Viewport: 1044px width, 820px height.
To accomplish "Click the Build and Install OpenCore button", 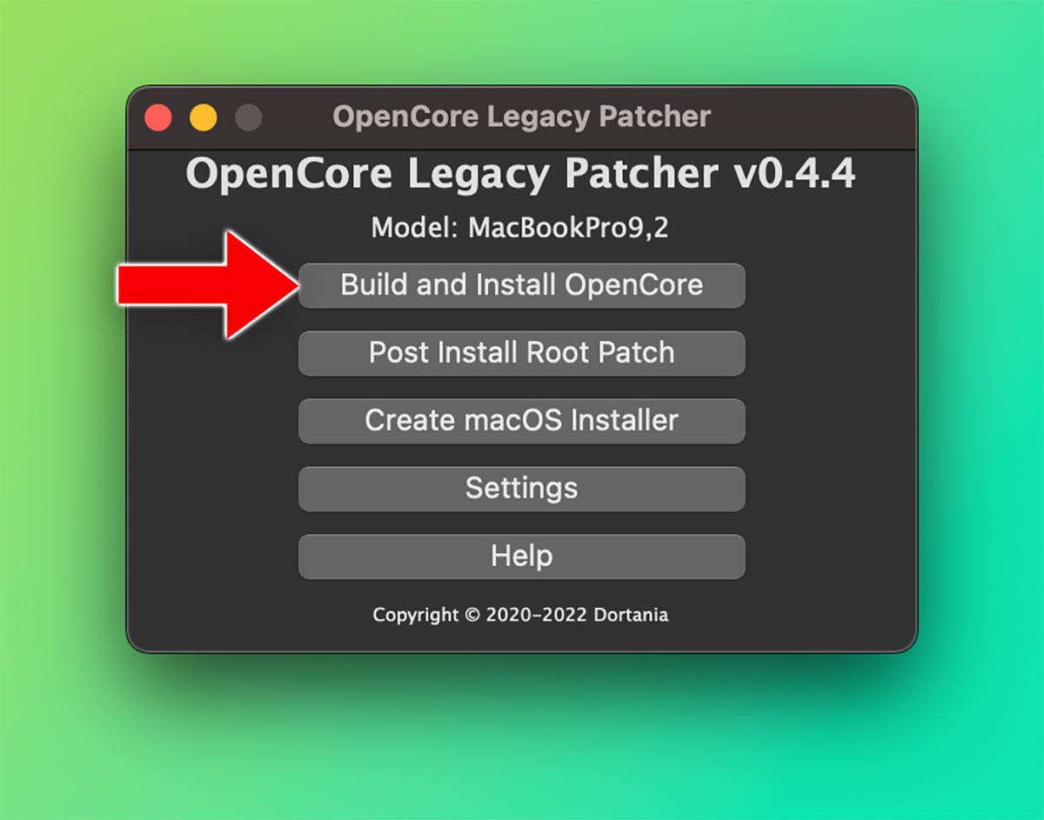I will [522, 285].
